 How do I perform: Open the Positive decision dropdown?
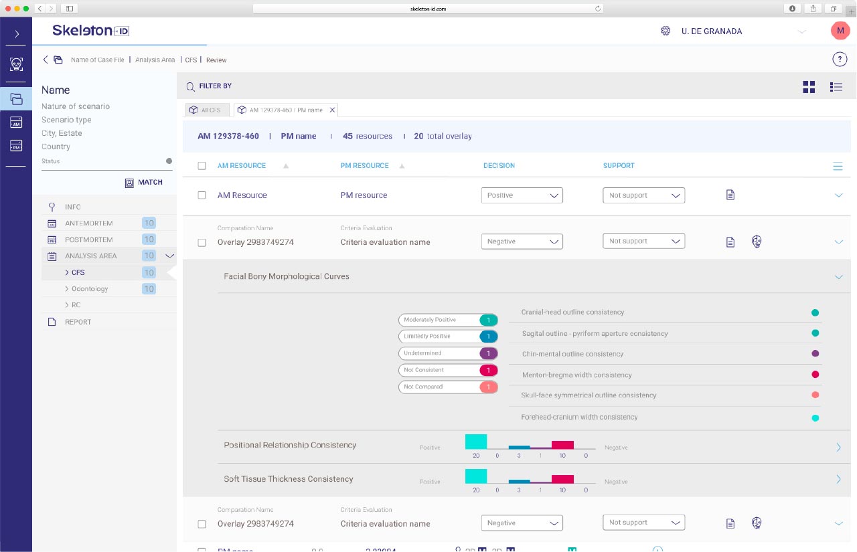click(x=522, y=195)
